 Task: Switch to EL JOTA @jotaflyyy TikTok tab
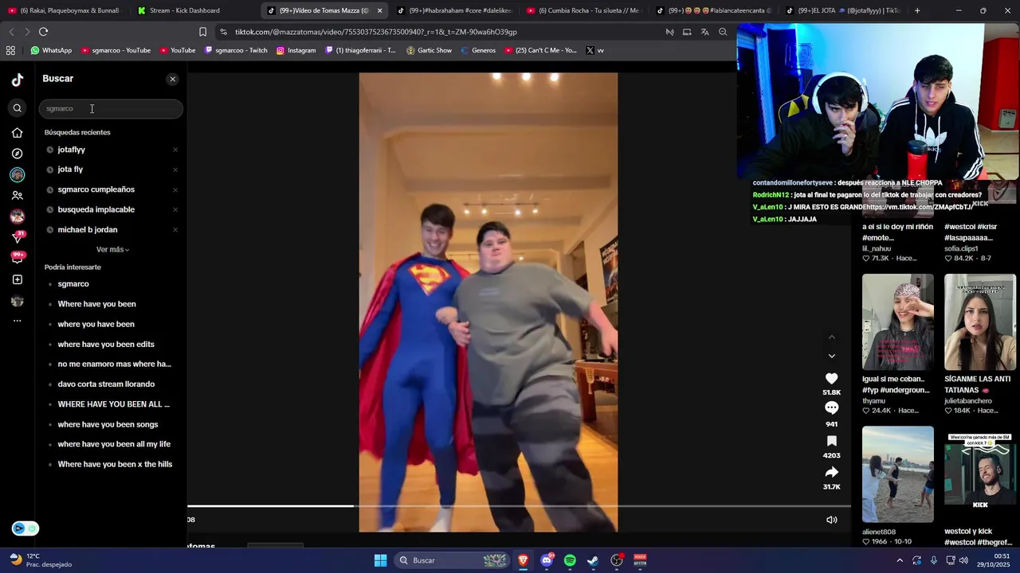point(842,10)
